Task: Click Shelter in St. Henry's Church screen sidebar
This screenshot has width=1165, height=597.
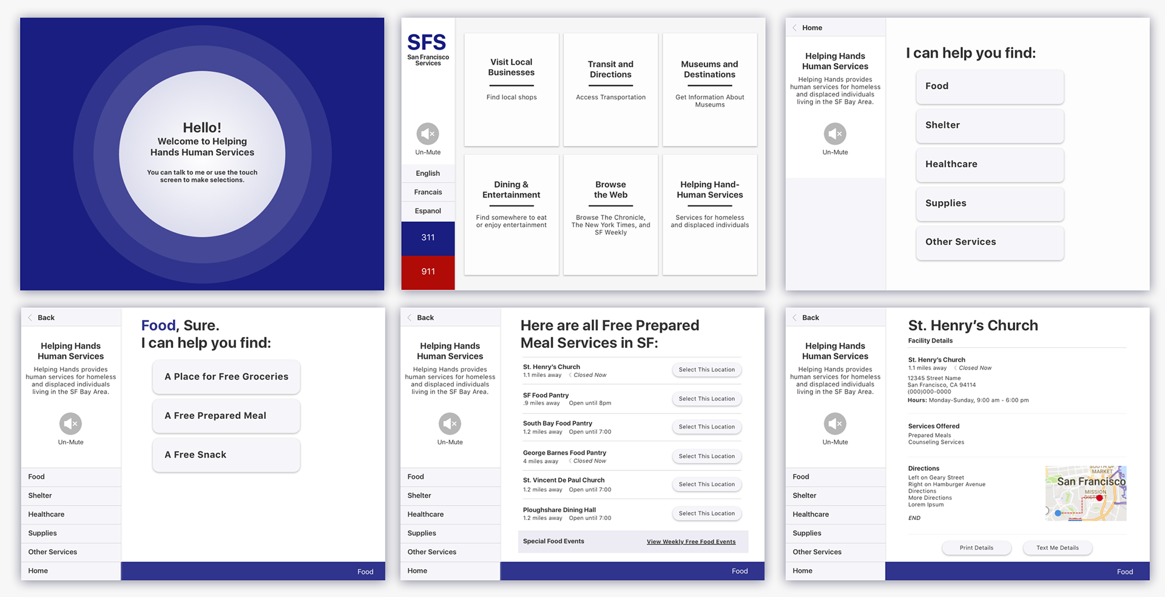Action: pyautogui.click(x=836, y=496)
